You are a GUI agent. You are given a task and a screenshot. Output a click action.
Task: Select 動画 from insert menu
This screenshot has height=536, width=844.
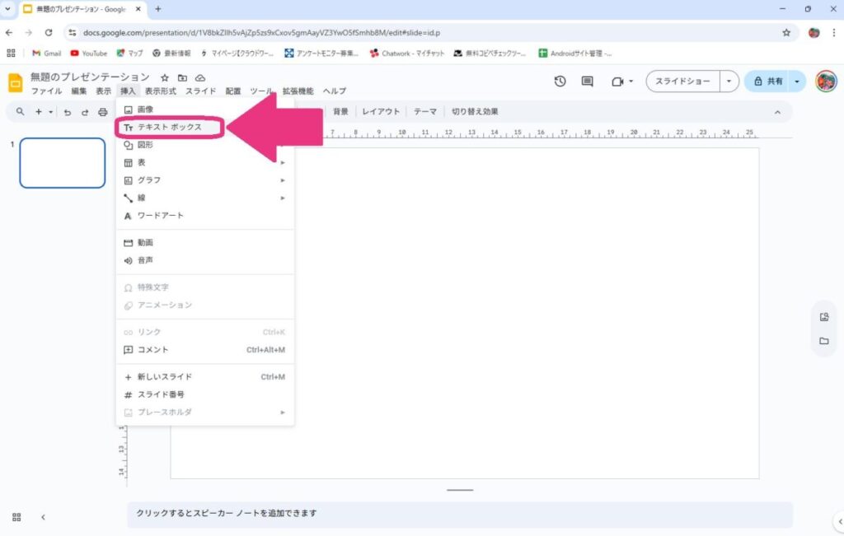tap(204, 242)
